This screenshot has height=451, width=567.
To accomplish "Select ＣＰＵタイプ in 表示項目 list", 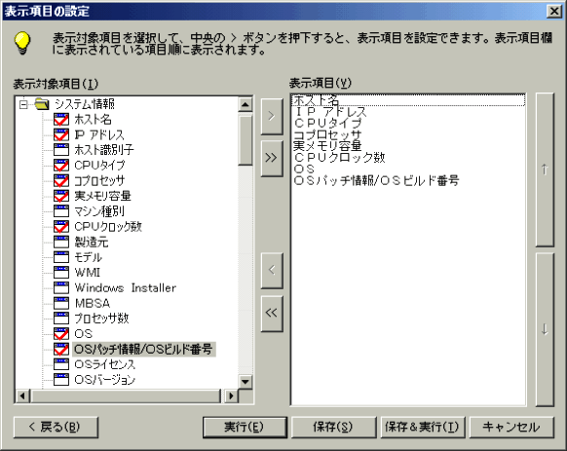I will (x=408, y=124).
